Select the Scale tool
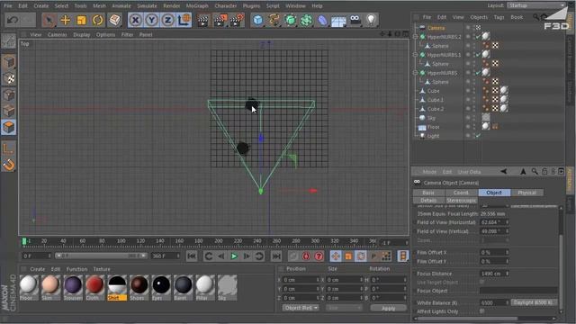Image resolution: width=576 pixels, height=324 pixels. (x=82, y=20)
